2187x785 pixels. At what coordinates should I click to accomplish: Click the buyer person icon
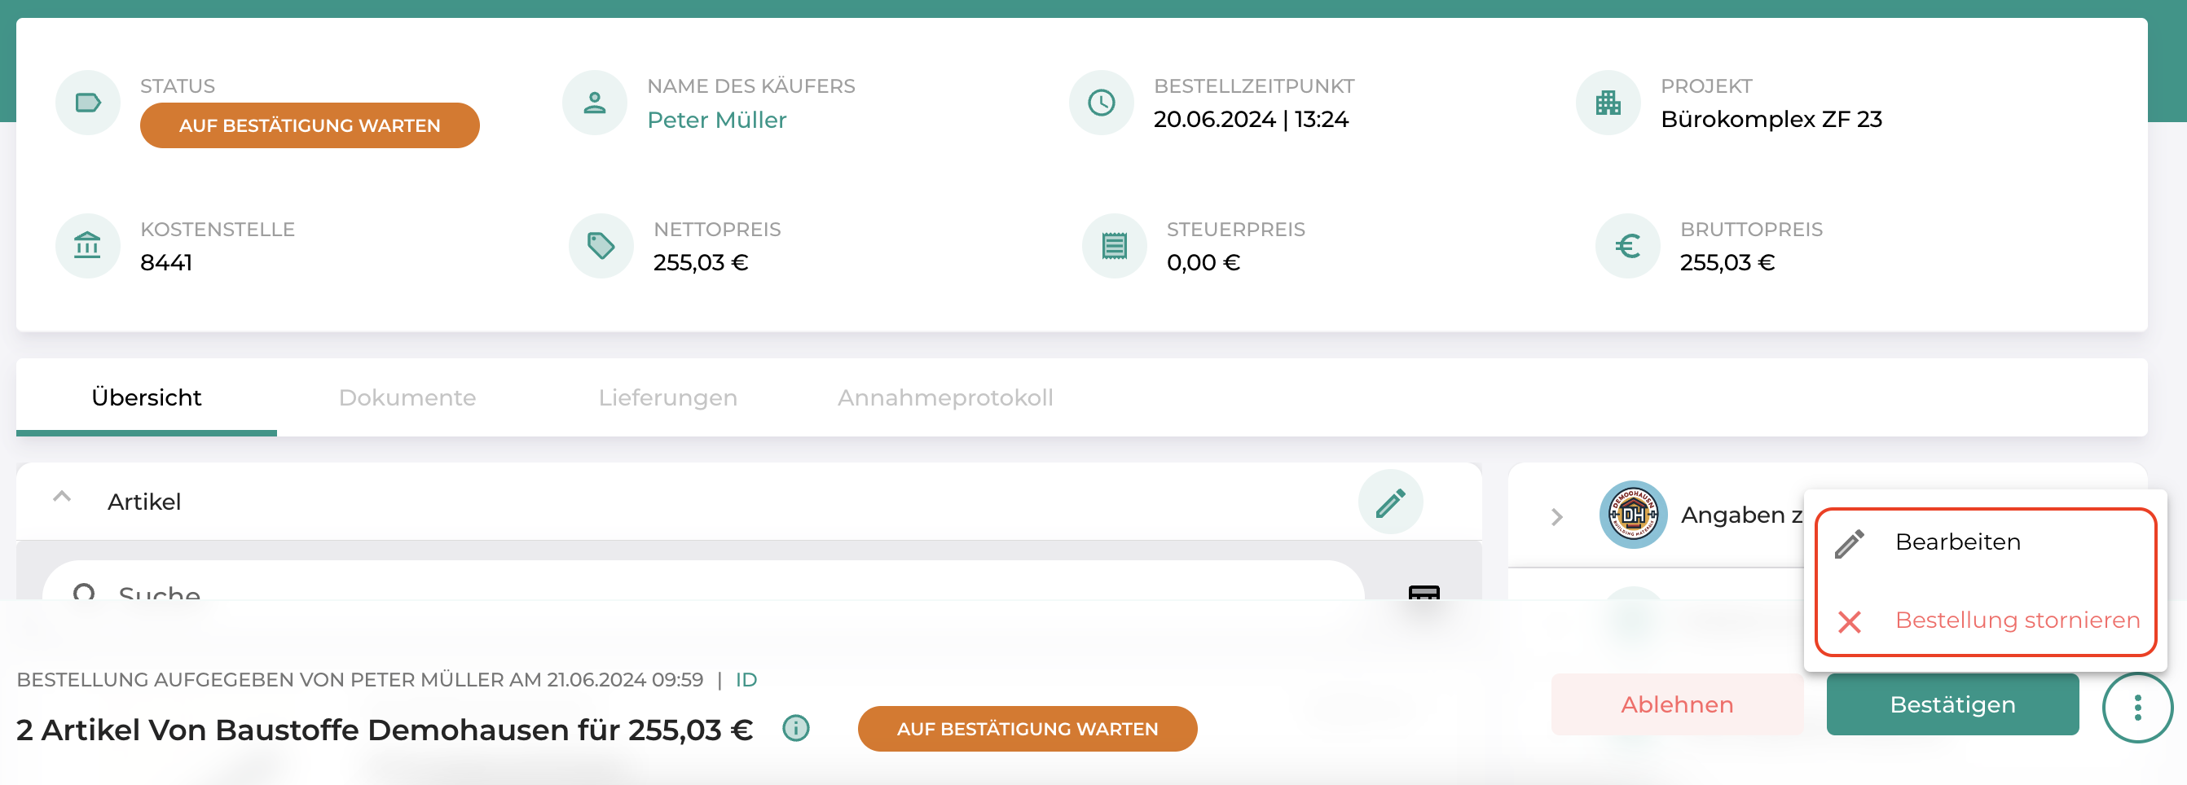[594, 103]
